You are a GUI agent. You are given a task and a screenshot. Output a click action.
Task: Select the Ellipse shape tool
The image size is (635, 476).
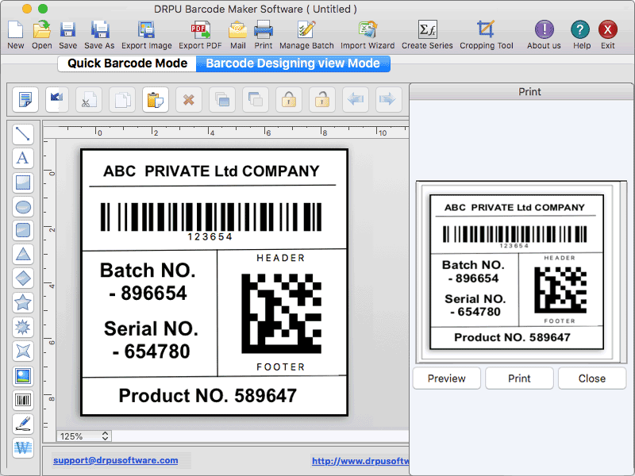[x=23, y=207]
